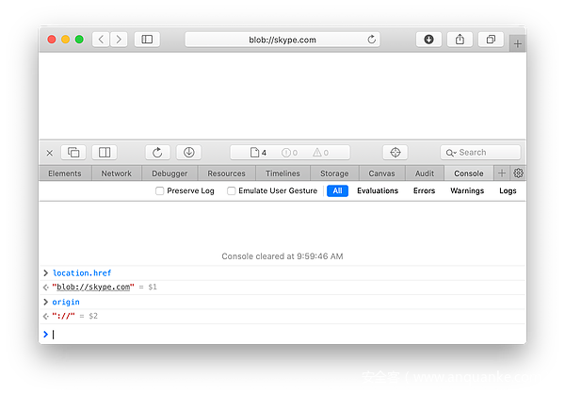The width and height of the screenshot is (565, 395).
Task: Click the origin console entry
Action: [66, 302]
